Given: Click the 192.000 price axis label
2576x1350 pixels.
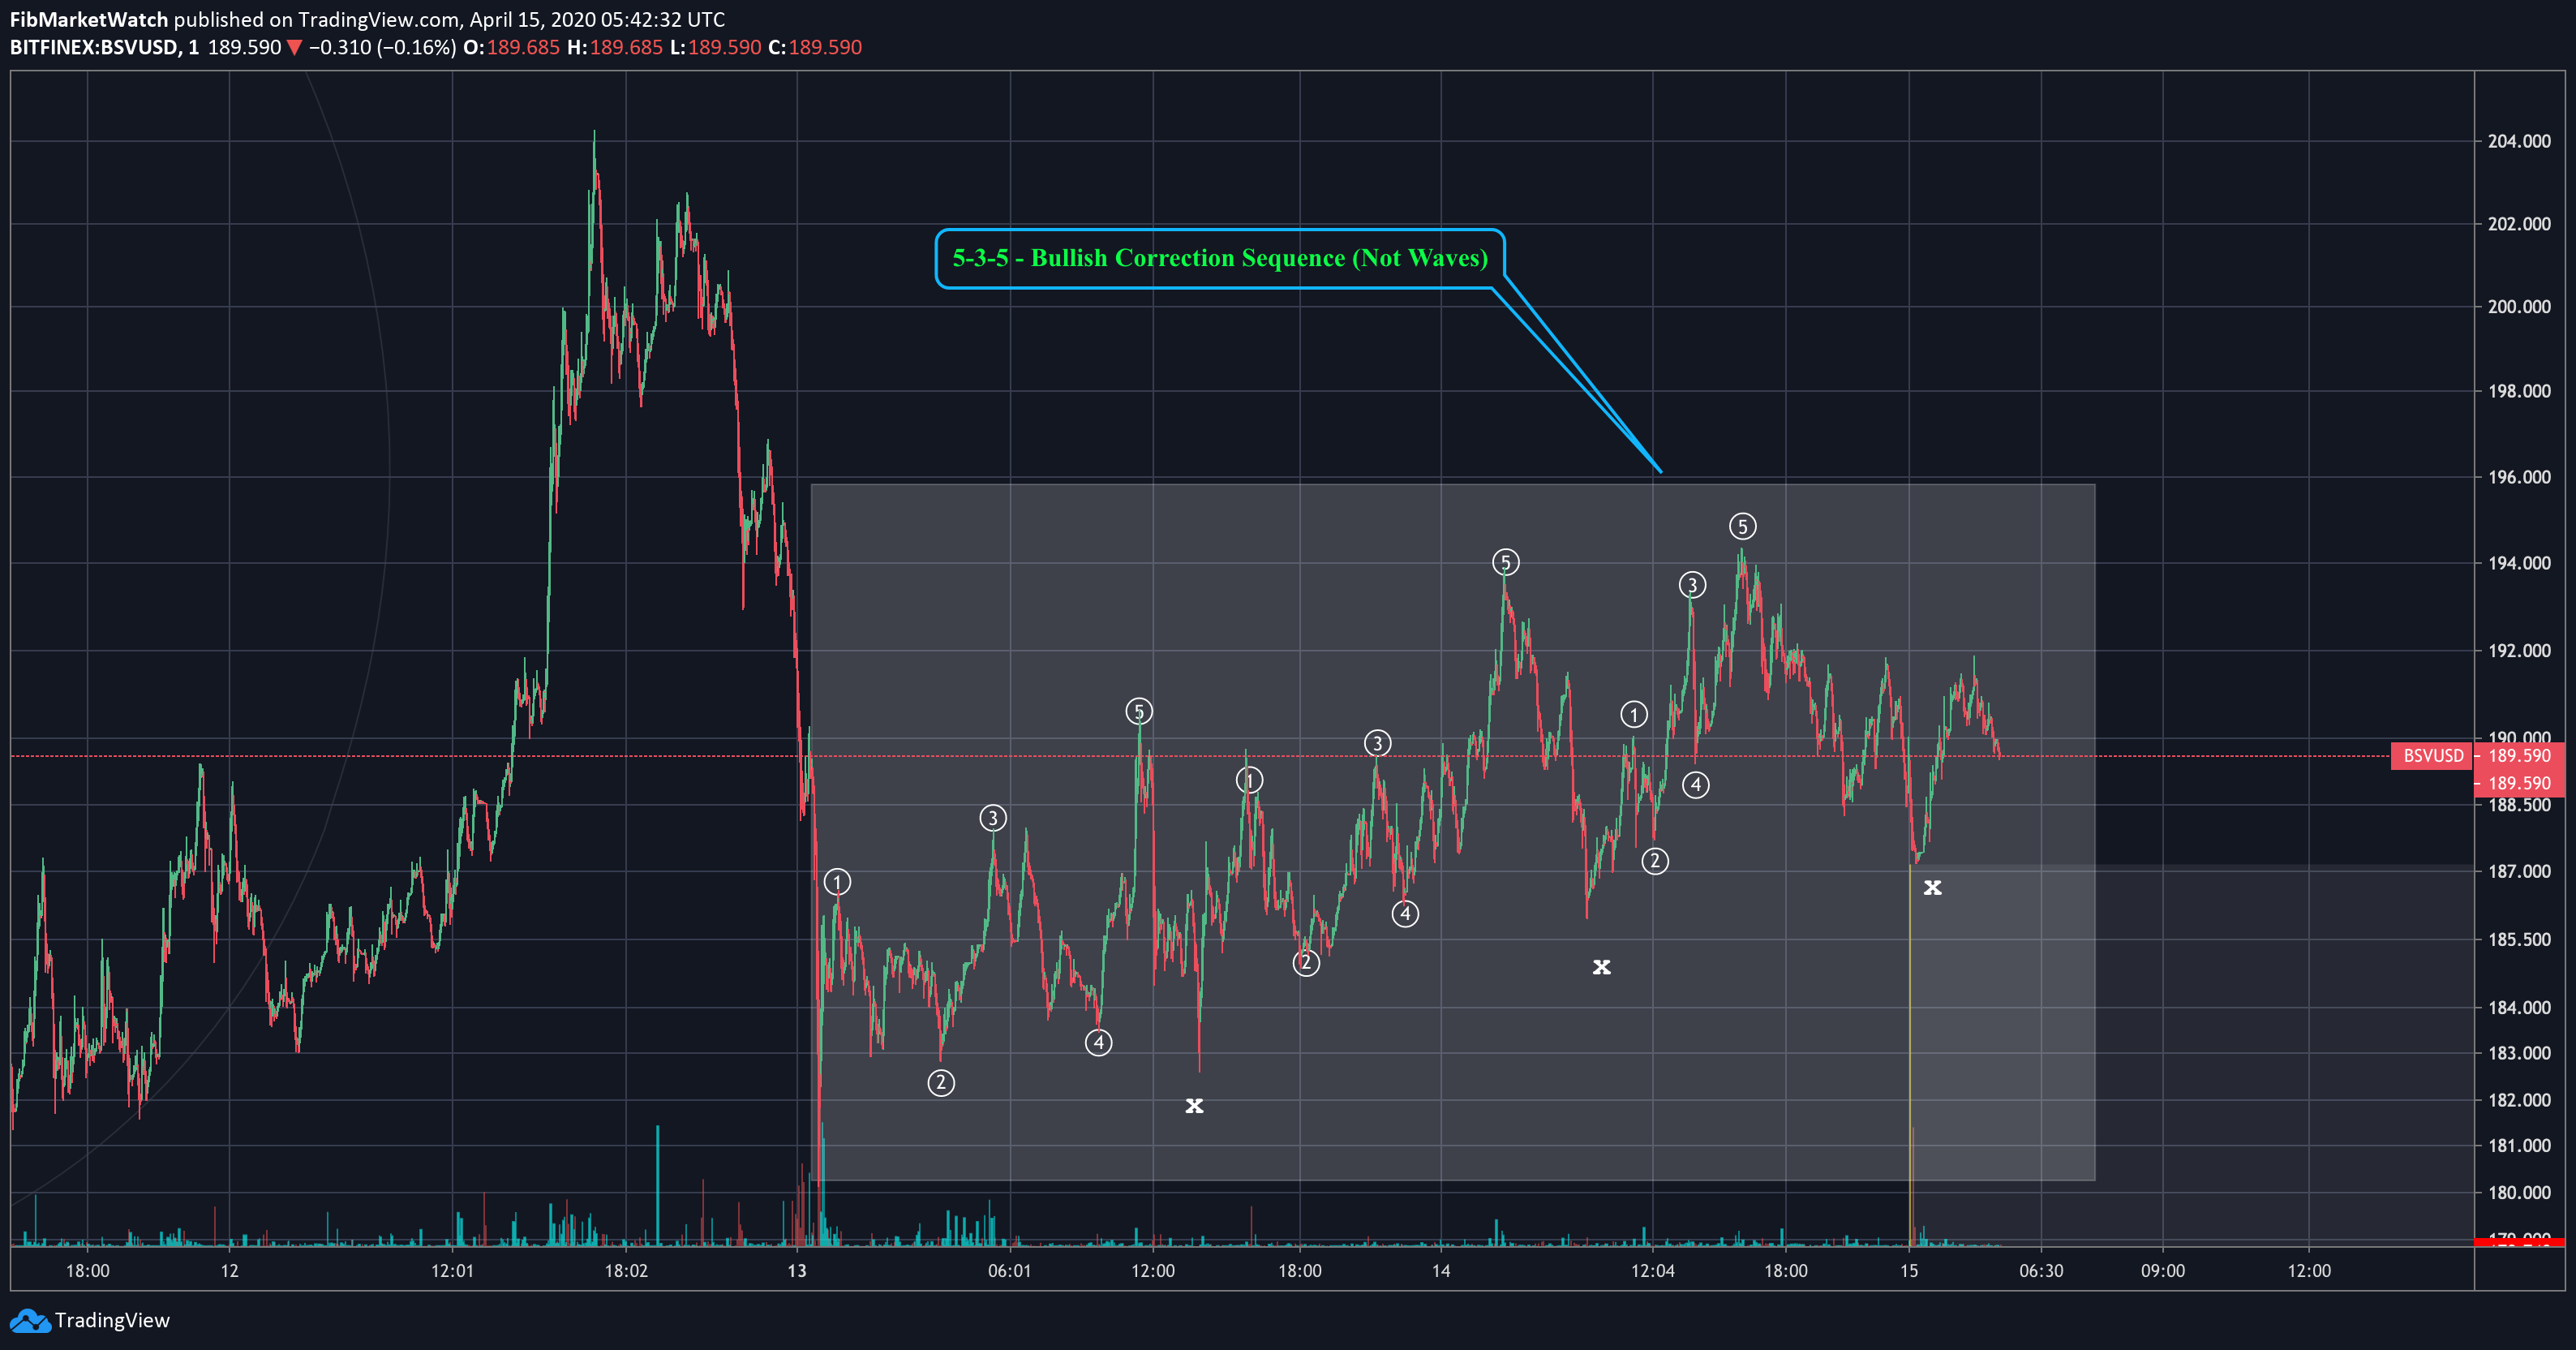Looking at the screenshot, I should [x=2519, y=651].
